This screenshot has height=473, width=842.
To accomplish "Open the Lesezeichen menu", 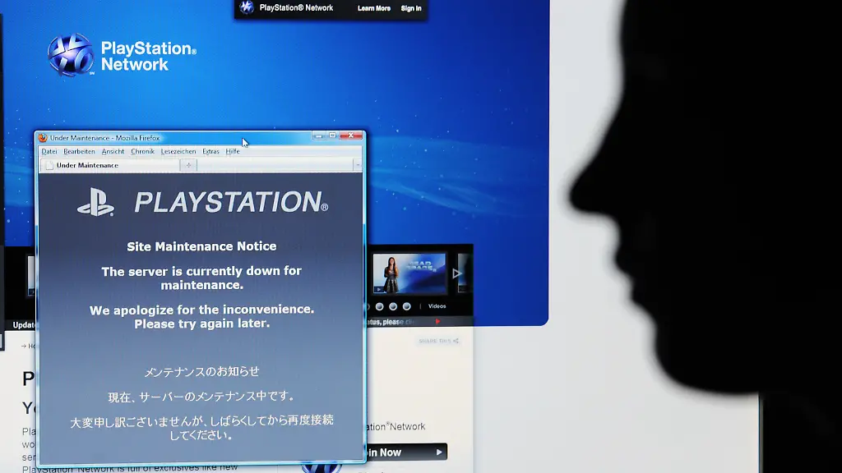I will [x=178, y=151].
